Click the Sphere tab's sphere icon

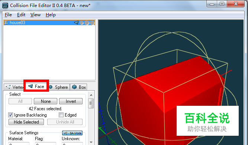(51, 87)
